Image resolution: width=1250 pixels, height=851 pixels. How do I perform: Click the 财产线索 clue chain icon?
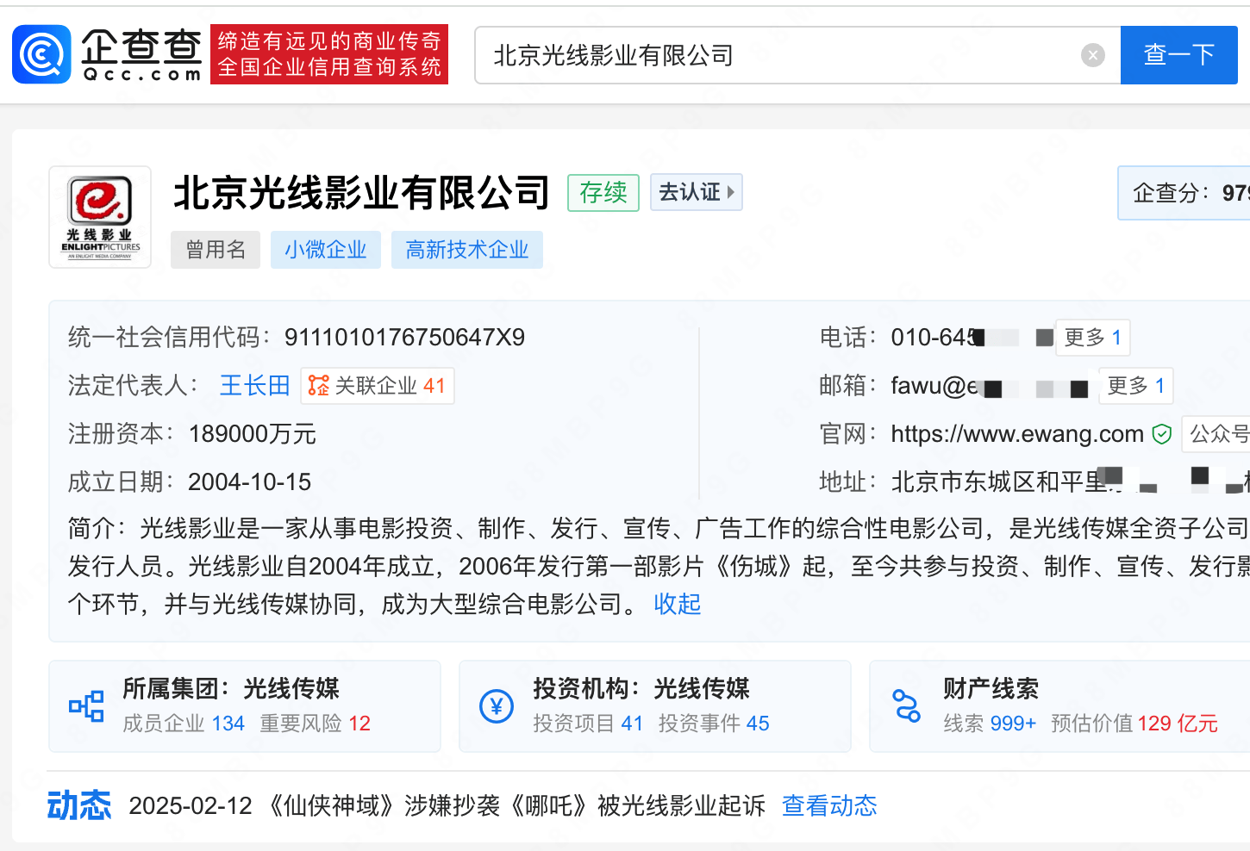(x=906, y=706)
